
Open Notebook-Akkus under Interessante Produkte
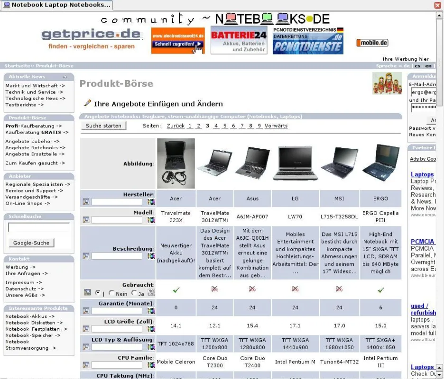(30, 316)
